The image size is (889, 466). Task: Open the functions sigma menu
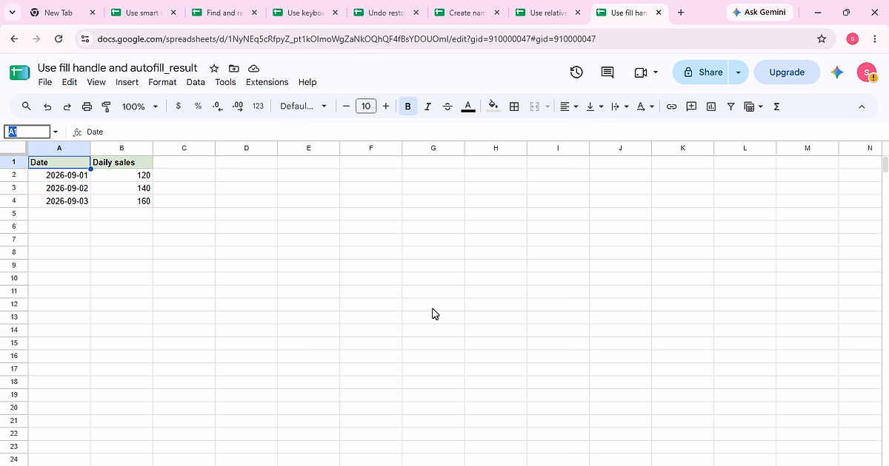(776, 107)
